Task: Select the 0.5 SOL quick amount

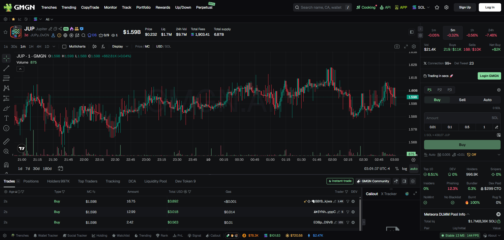Action: pos(467,127)
